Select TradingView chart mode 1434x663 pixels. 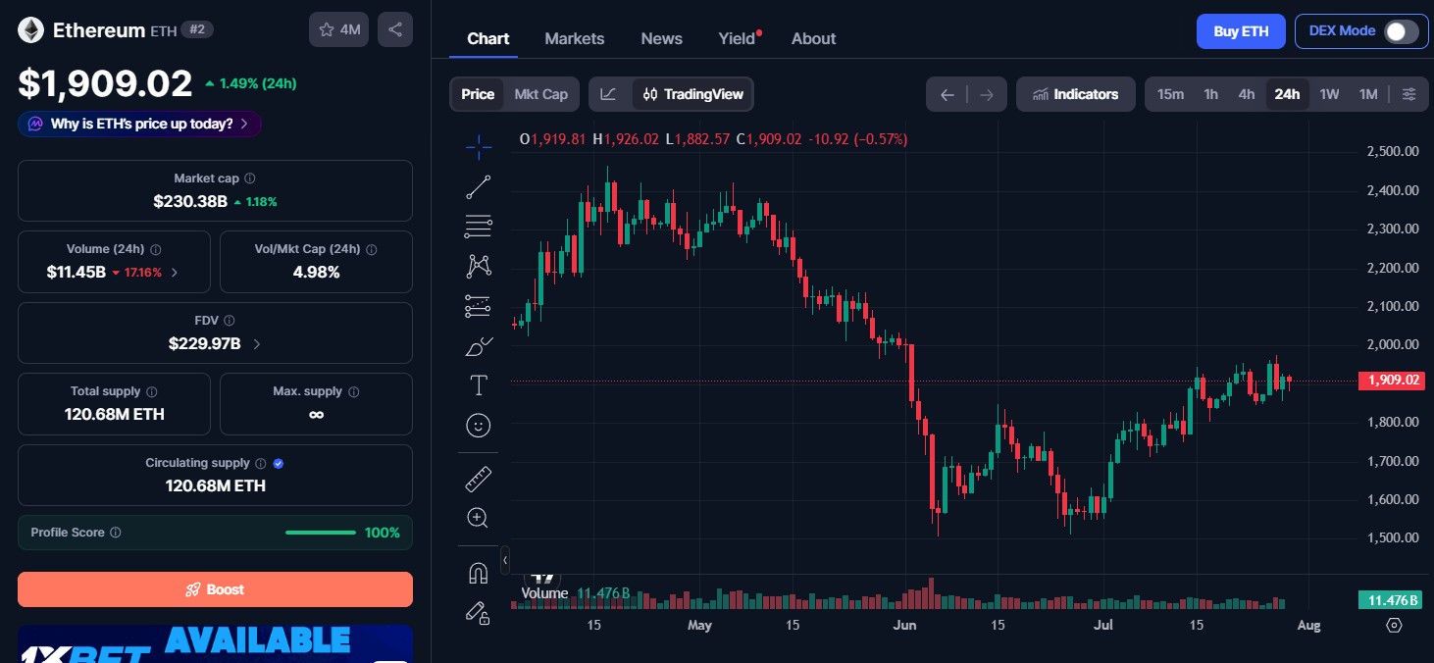coord(692,94)
